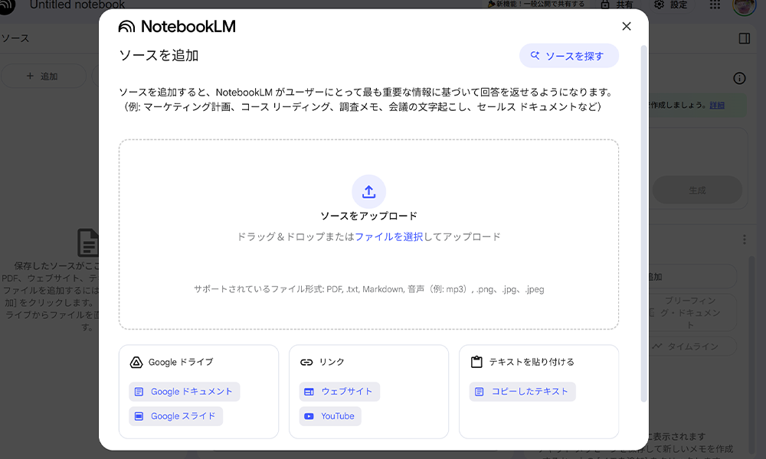Select コピーしたテキスト option
Viewport: 766px width, 459px height.
(x=522, y=391)
